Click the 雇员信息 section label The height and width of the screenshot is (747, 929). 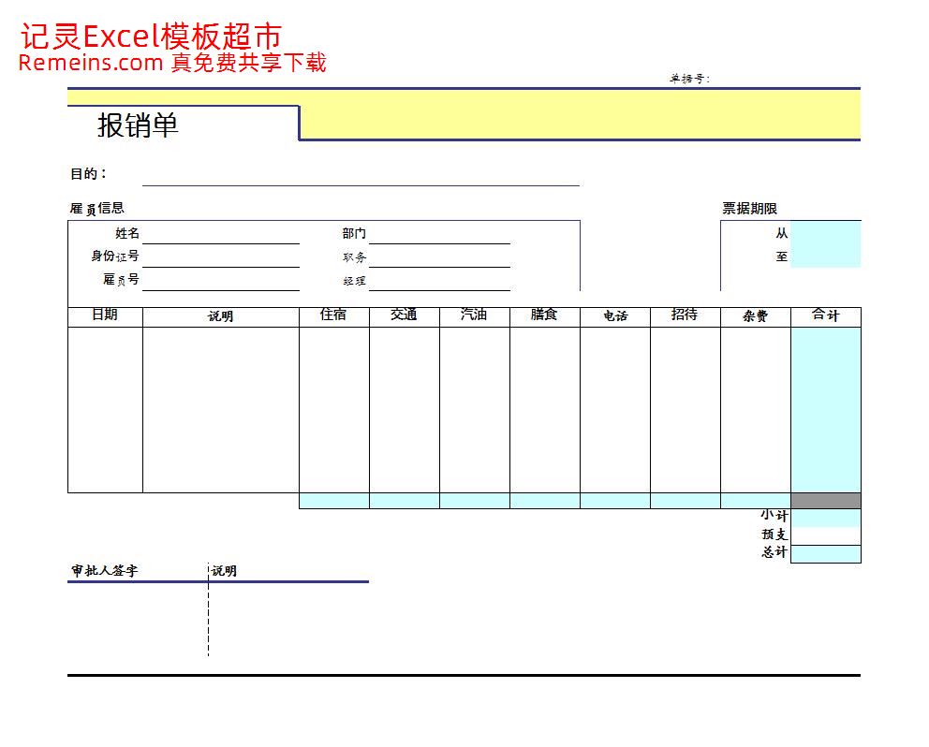point(97,209)
